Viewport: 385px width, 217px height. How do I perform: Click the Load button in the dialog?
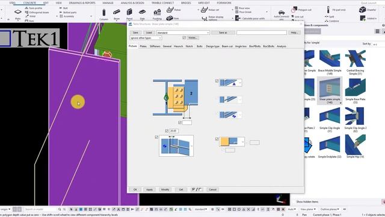point(149,33)
